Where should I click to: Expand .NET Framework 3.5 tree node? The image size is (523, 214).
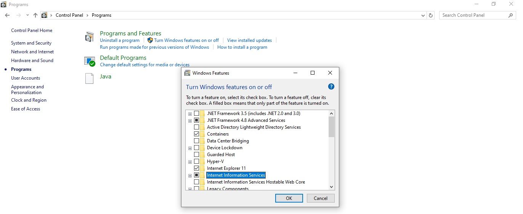[190, 114]
